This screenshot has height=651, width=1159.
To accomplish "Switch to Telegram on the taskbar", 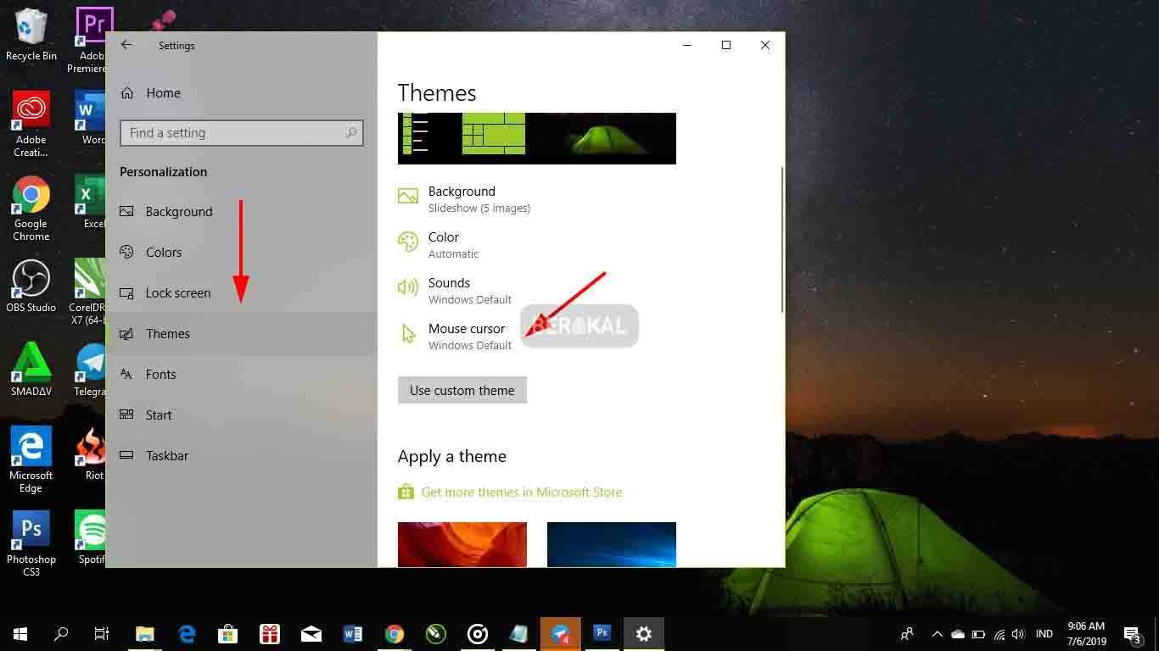I will click(x=561, y=633).
